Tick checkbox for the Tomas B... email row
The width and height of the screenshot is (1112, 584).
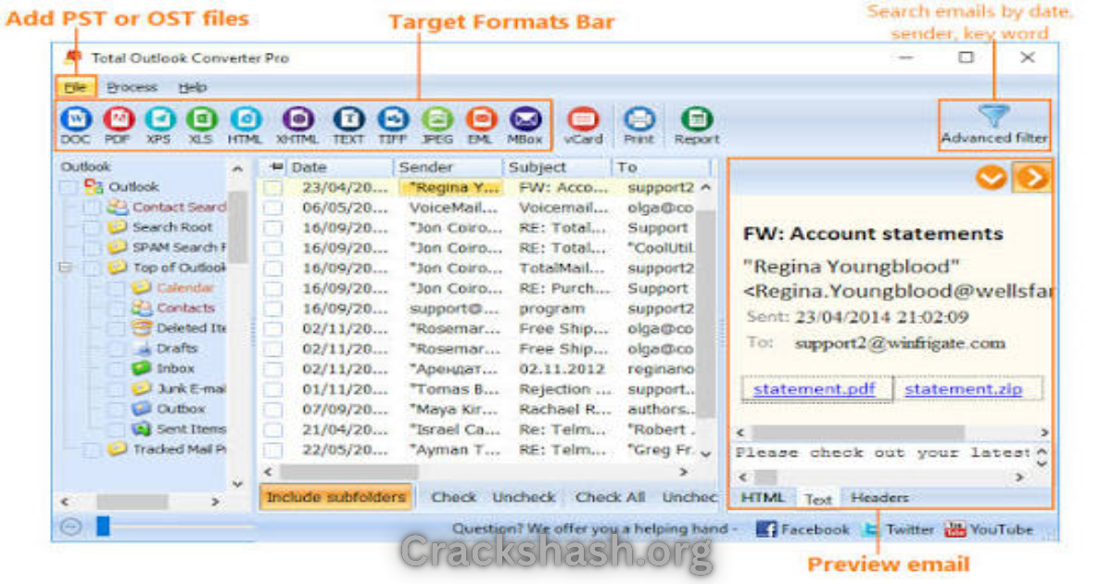273,389
